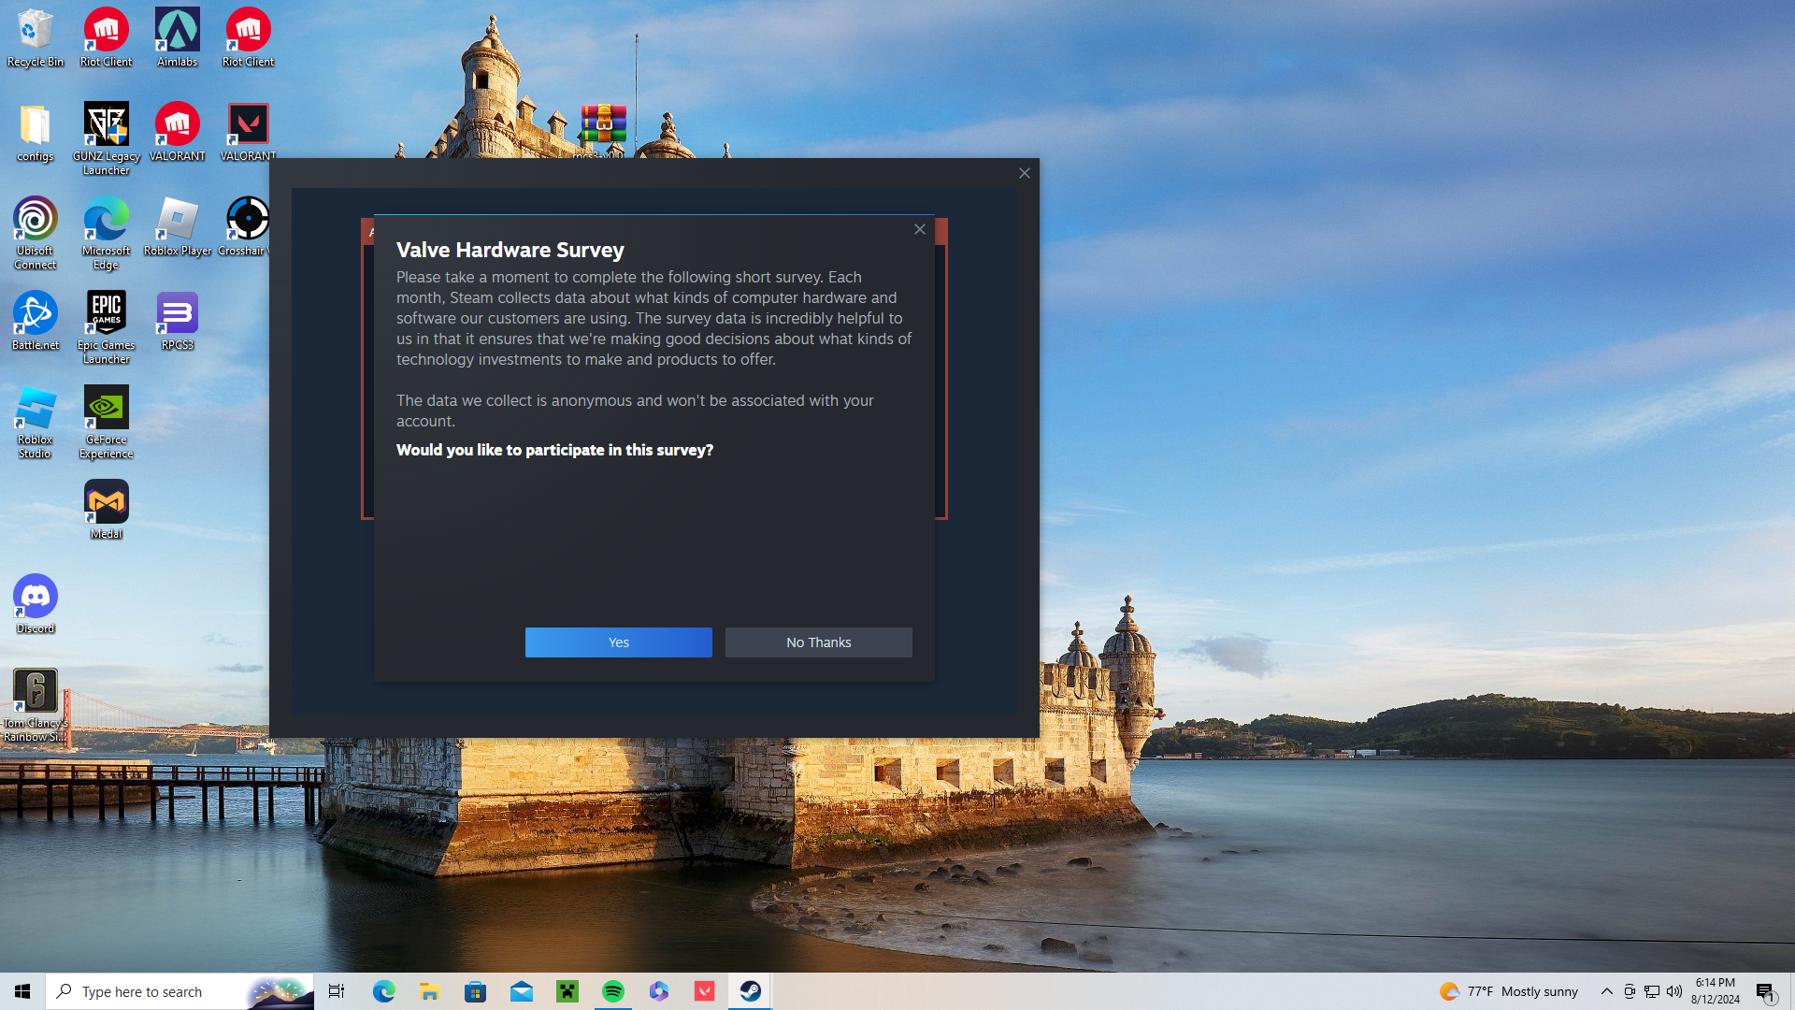Viewport: 1795px width, 1010px height.
Task: Click the Yes button in survey dialog
Action: tap(618, 642)
